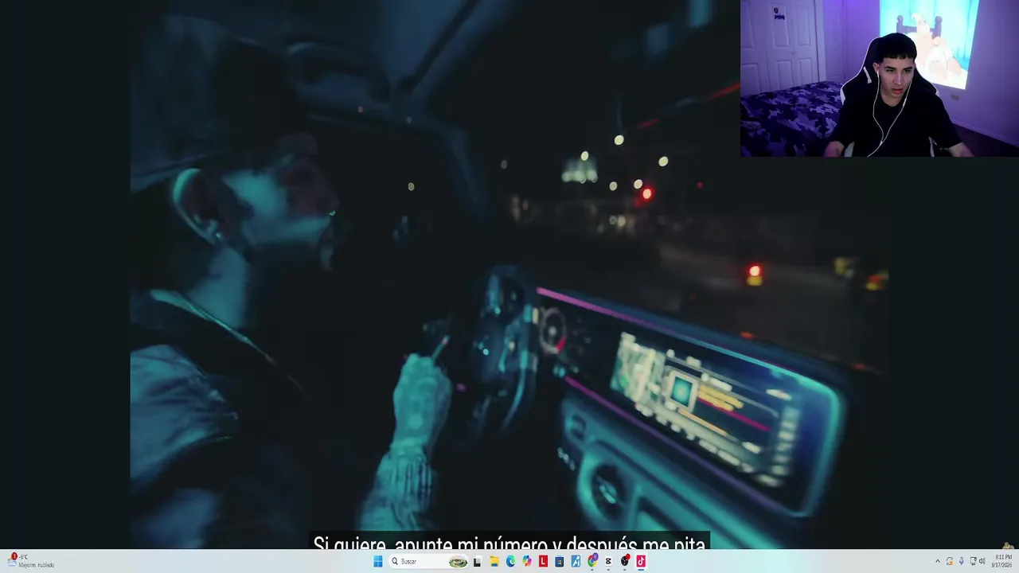Open the weather widget showing Mayorm. nublado
This screenshot has width=1019, height=573.
[32, 561]
